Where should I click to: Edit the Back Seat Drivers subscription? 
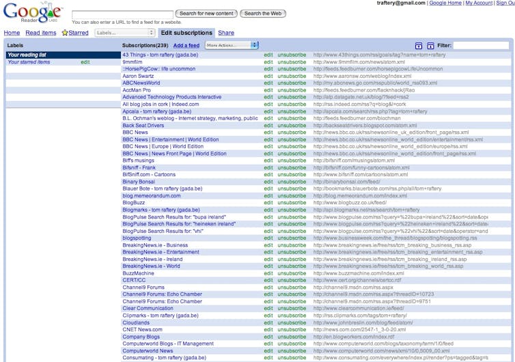coord(268,125)
